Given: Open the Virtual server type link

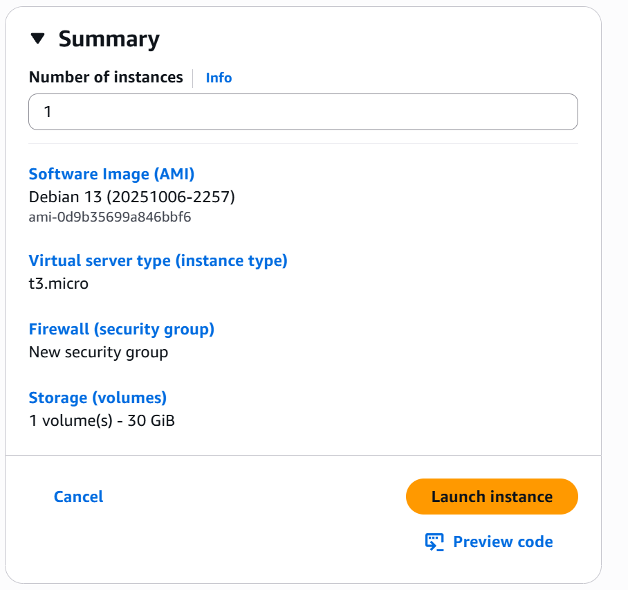Looking at the screenshot, I should pyautogui.click(x=158, y=260).
